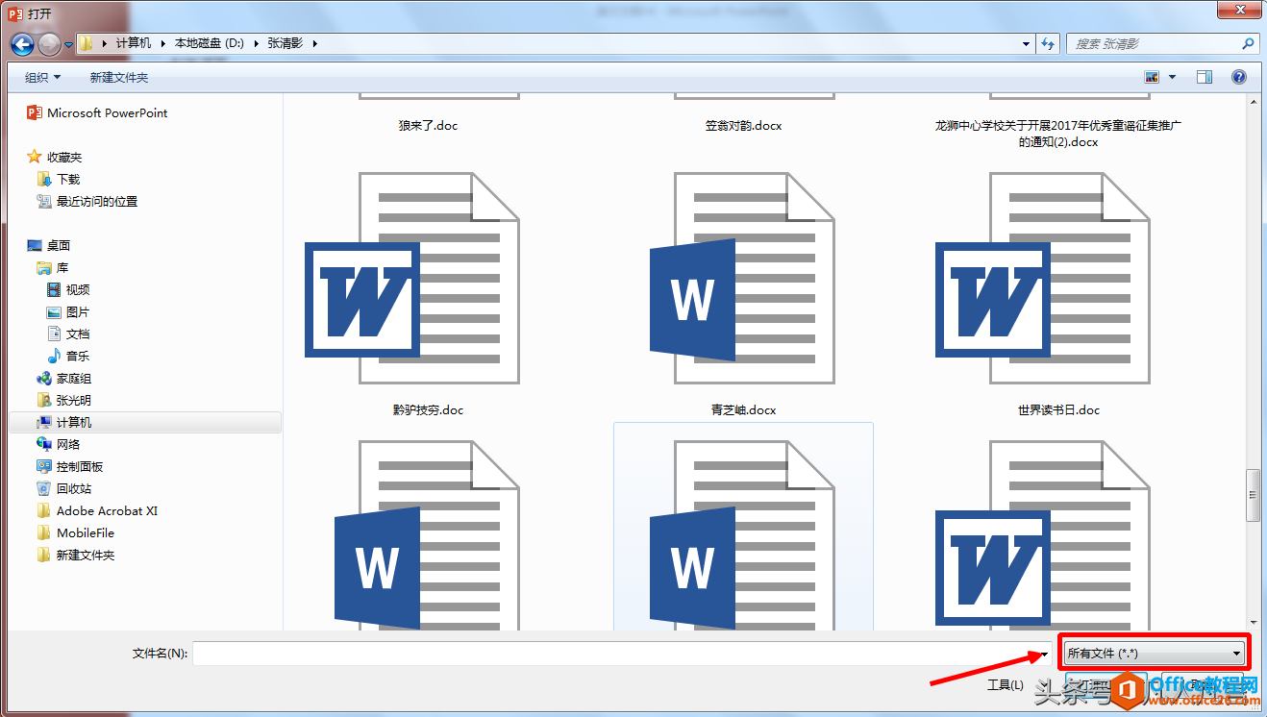Go back with the blue Back arrow
The height and width of the screenshot is (717, 1267).
point(23,43)
